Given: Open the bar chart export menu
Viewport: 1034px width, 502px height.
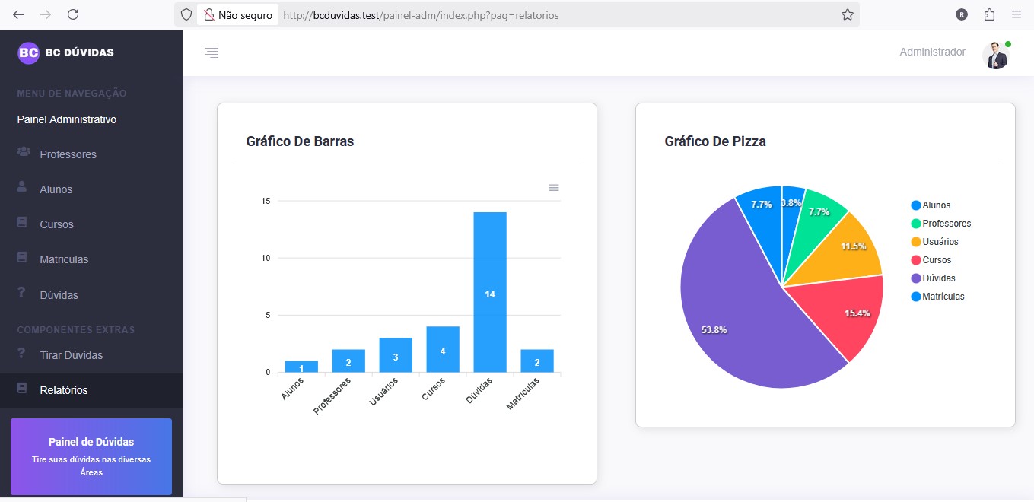Looking at the screenshot, I should coord(554,188).
